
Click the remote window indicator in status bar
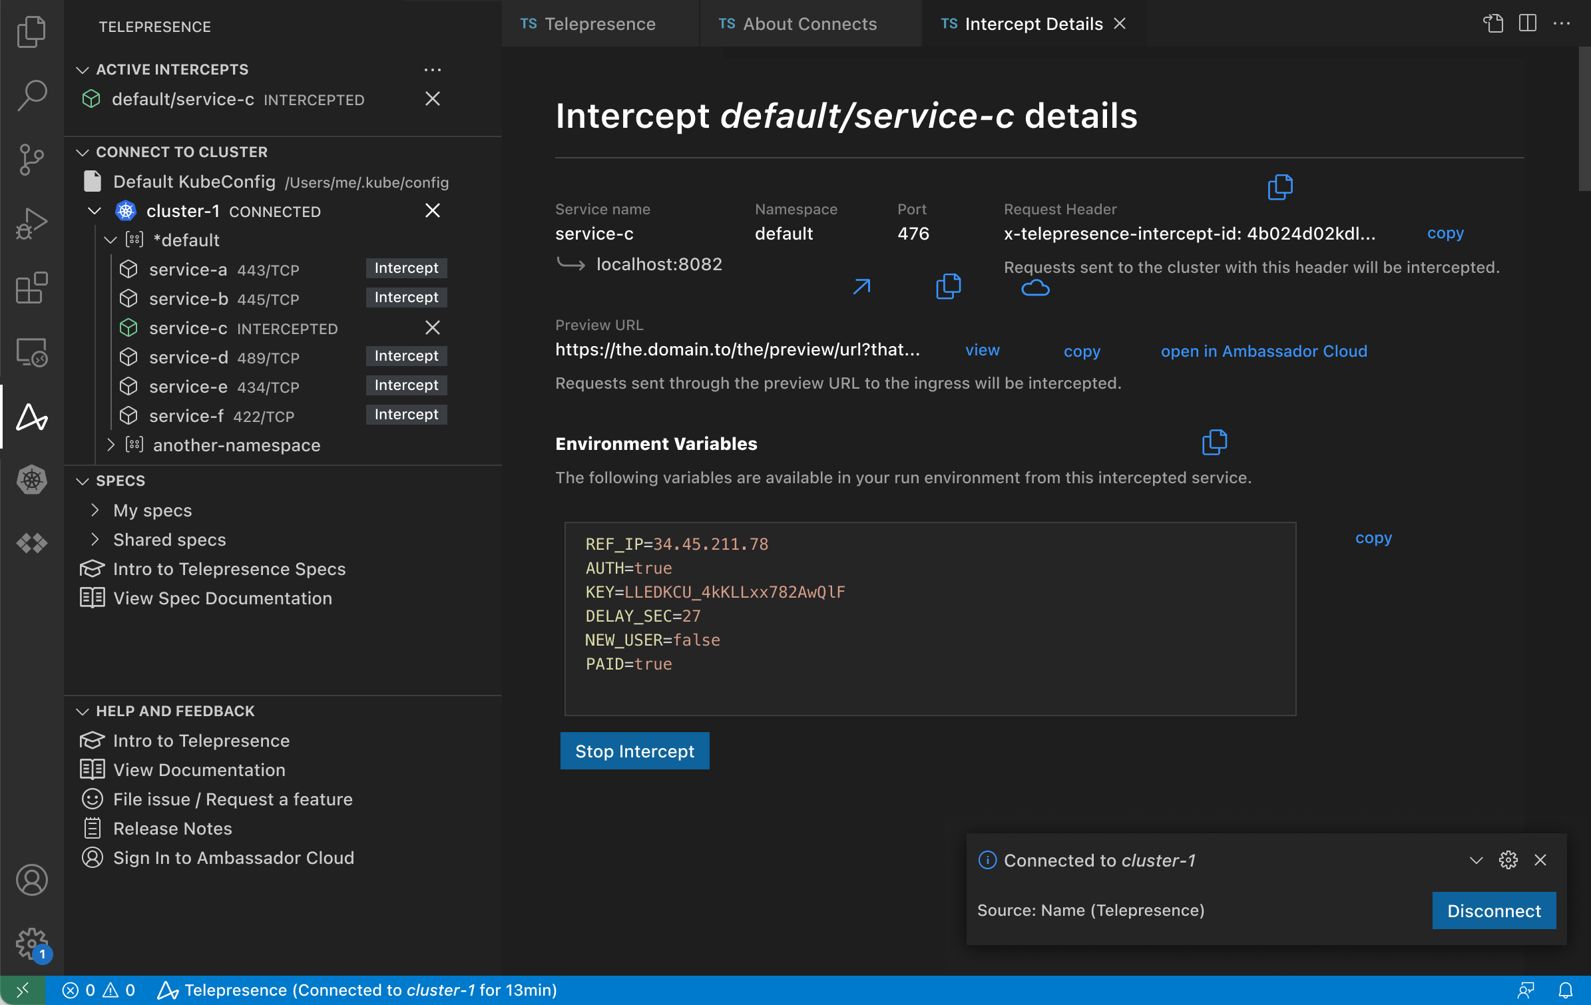[22, 990]
